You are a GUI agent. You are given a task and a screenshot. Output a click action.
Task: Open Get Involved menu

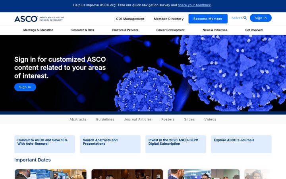point(254,30)
